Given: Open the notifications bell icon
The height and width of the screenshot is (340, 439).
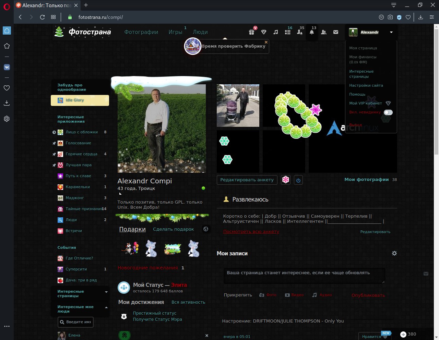Looking at the screenshot, I should 312,32.
